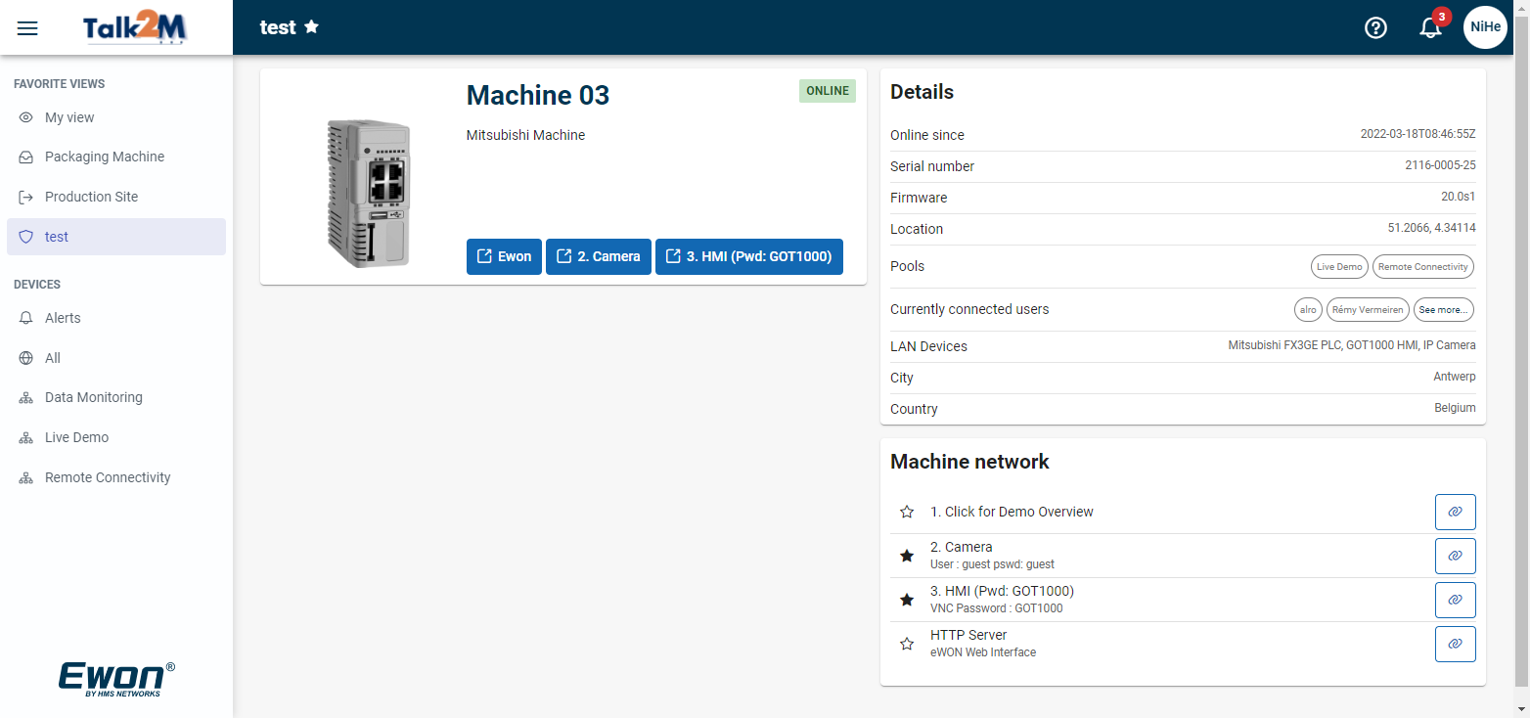This screenshot has width=1530, height=718.
Task: Click the ONLINE status badge
Action: [828, 91]
